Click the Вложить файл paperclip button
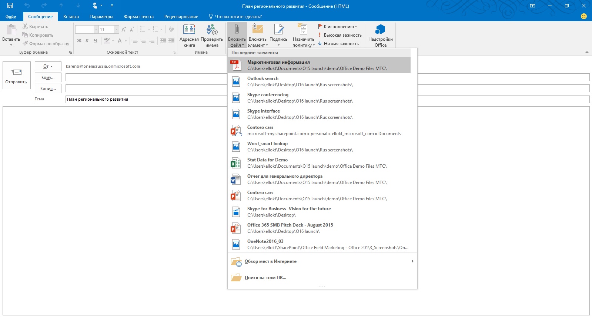Screen dimensions: 592x318 click(237, 36)
